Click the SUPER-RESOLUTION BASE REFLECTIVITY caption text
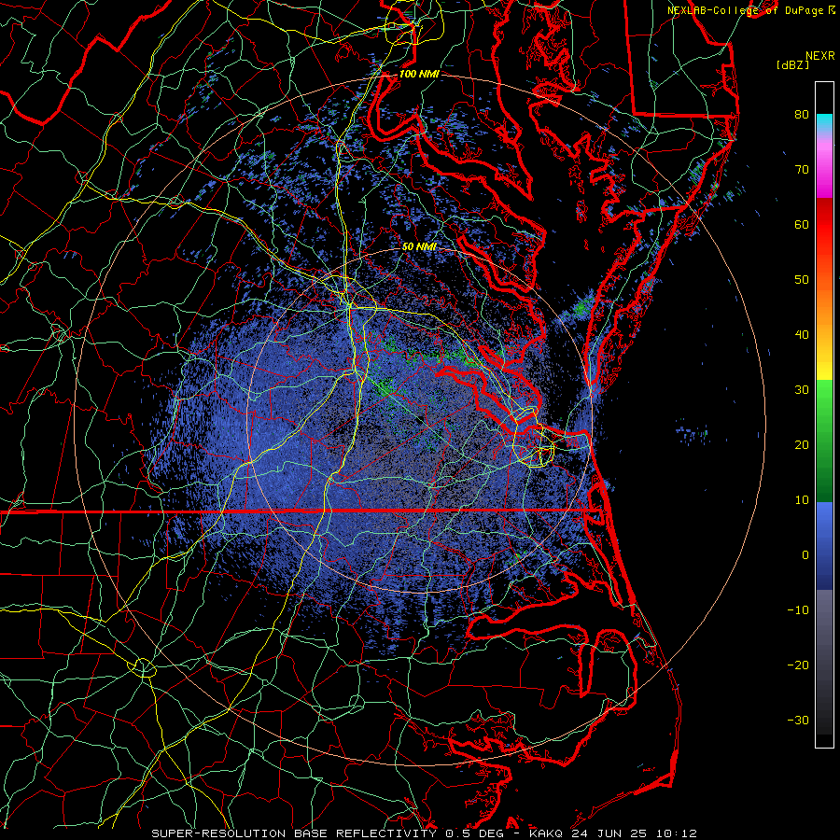The image size is (840, 840). 294,833
